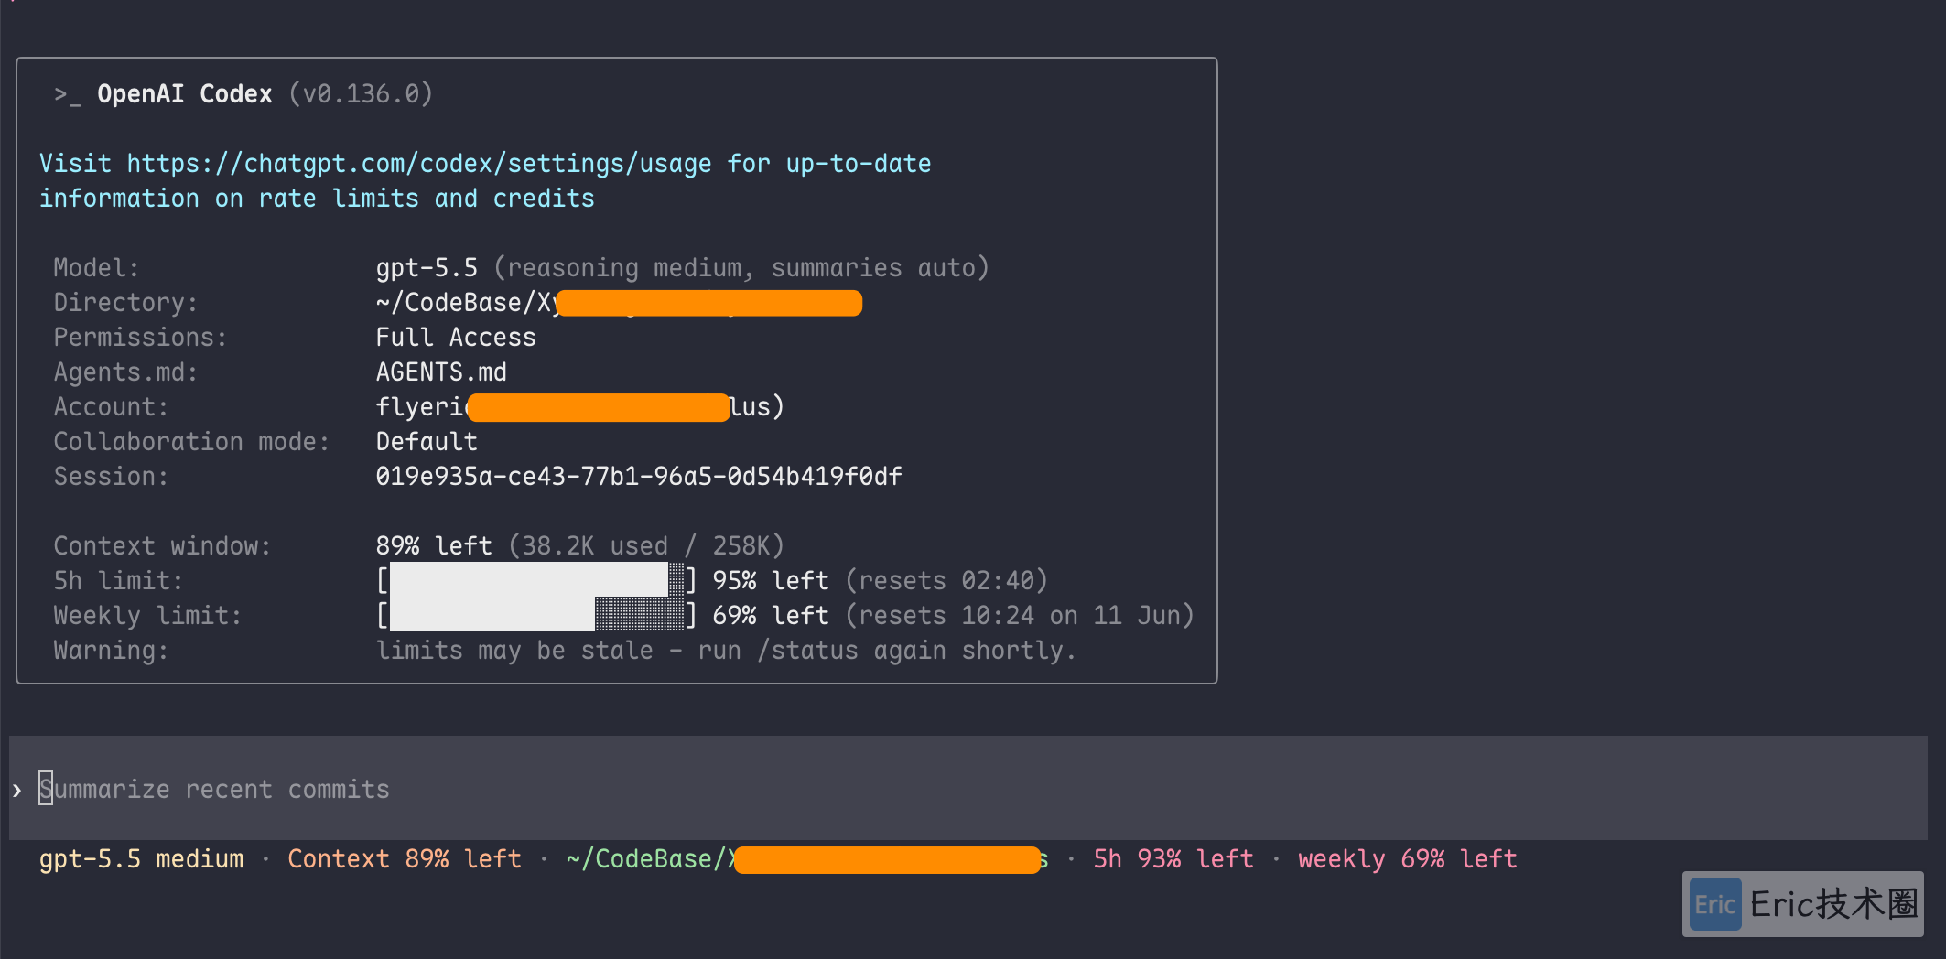Click the Collaboration mode value Default

tap(427, 442)
